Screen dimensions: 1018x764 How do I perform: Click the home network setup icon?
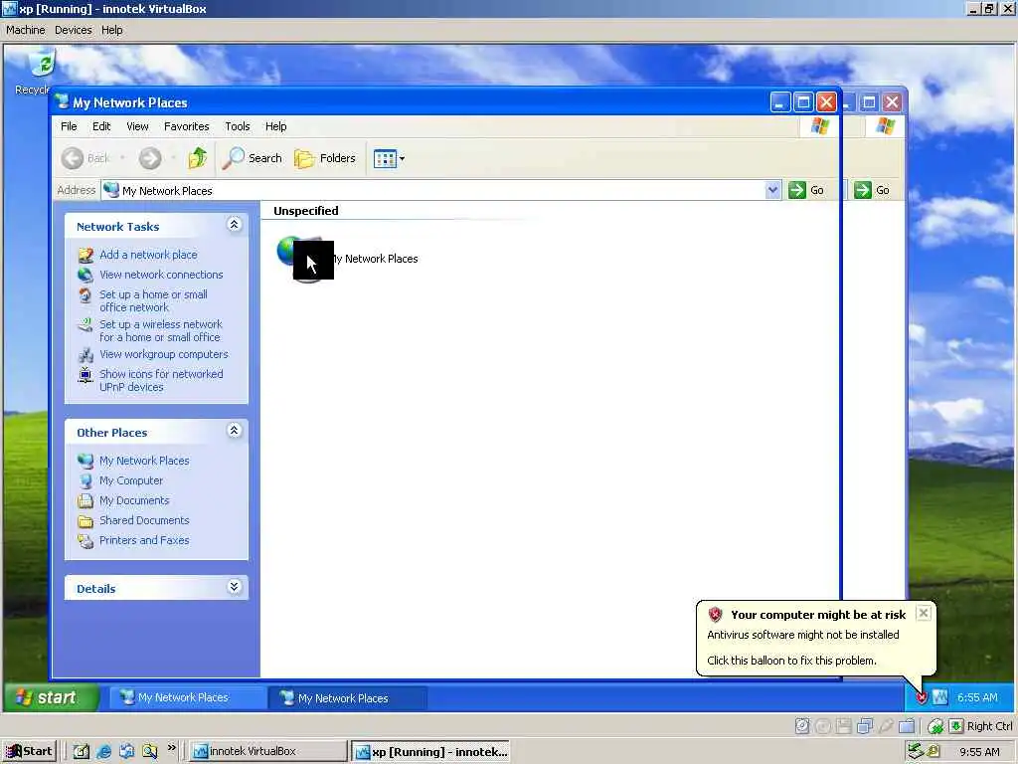pyautogui.click(x=85, y=295)
